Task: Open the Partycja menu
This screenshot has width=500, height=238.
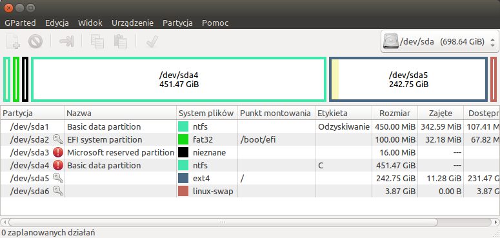Action: 177,23
